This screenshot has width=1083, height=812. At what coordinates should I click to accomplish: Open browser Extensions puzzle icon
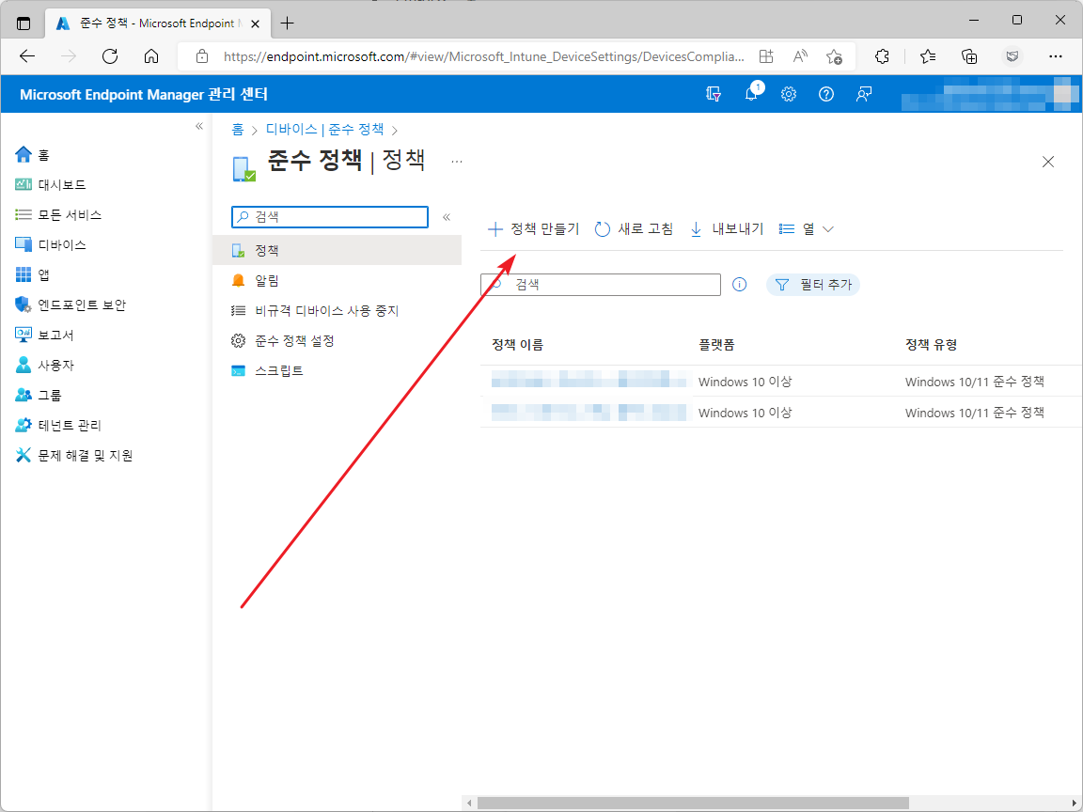882,56
